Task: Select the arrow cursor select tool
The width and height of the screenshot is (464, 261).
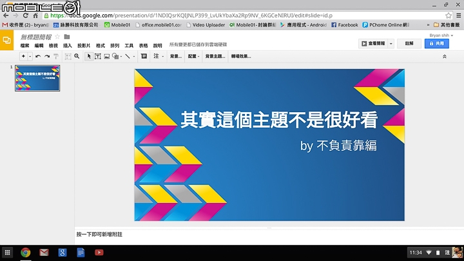Action: point(89,56)
